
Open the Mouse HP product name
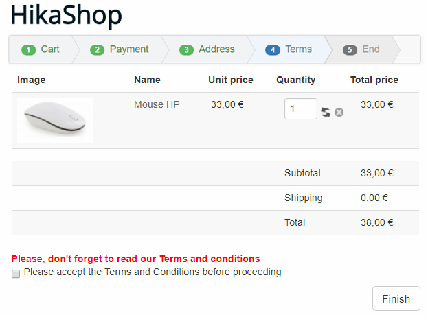157,104
